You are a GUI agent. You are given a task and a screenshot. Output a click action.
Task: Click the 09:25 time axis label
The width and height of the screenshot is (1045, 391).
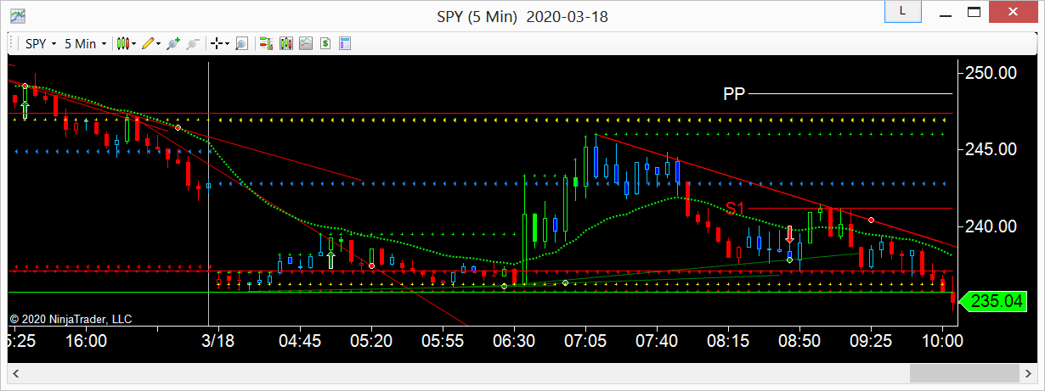(872, 341)
